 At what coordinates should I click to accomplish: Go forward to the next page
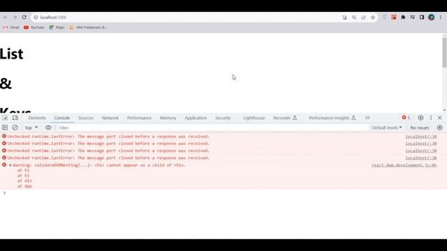[x=15, y=17]
